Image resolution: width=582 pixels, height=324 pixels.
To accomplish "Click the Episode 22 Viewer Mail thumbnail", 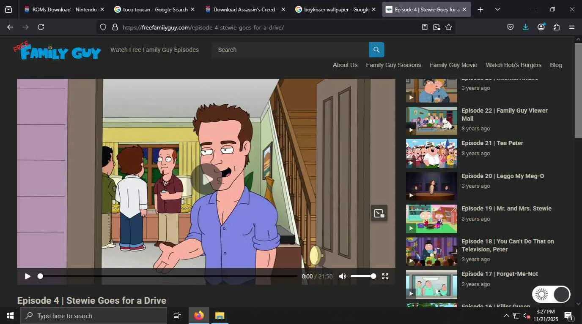I will [x=431, y=121].
